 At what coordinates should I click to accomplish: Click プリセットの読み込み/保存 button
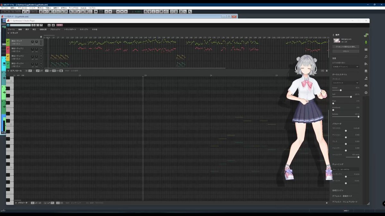tap(346, 47)
